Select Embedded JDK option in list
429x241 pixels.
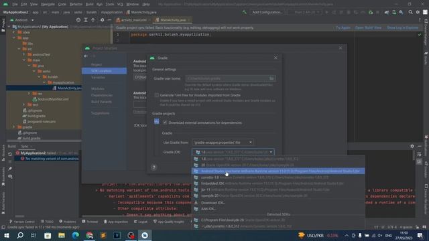coord(278,183)
